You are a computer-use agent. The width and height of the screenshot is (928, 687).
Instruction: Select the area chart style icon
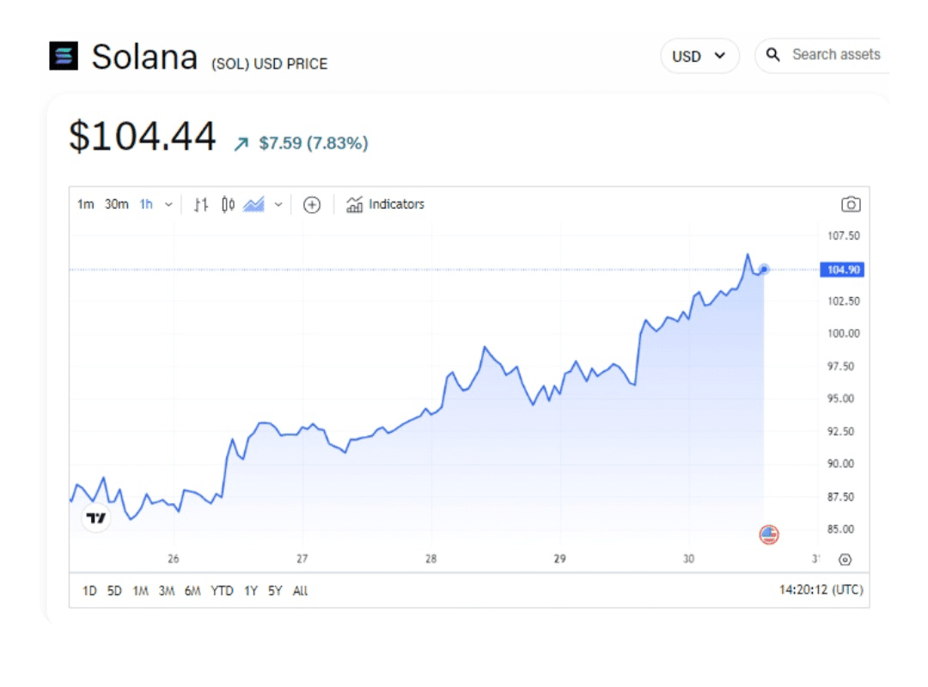pos(253,204)
